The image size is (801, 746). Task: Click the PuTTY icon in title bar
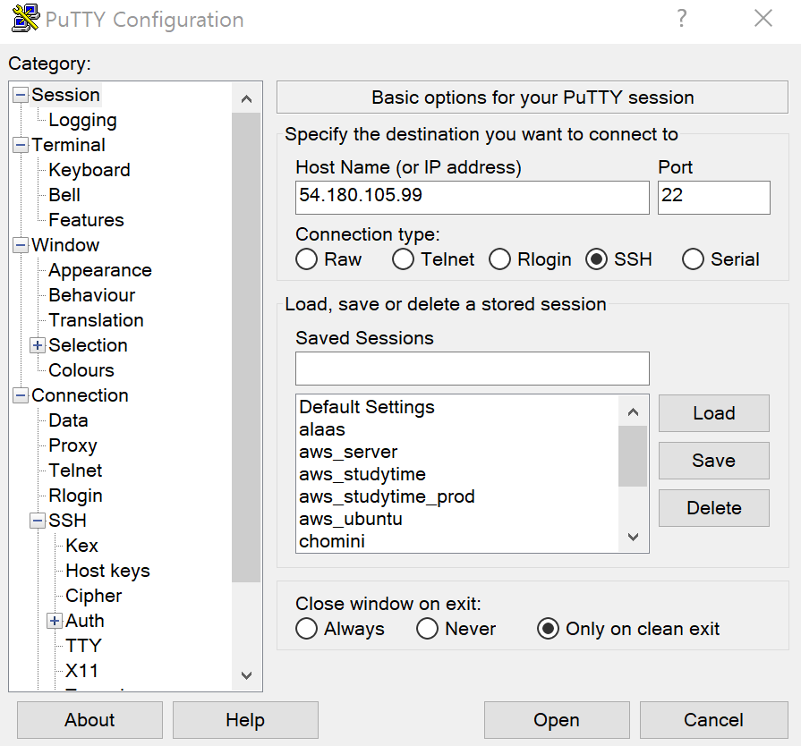coord(26,19)
